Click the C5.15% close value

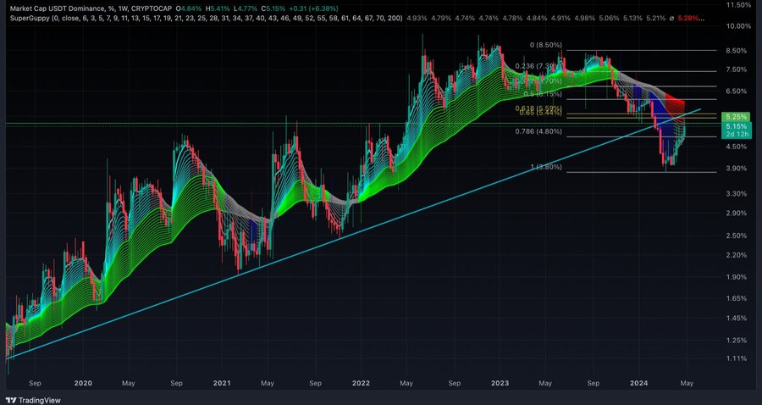[273, 9]
